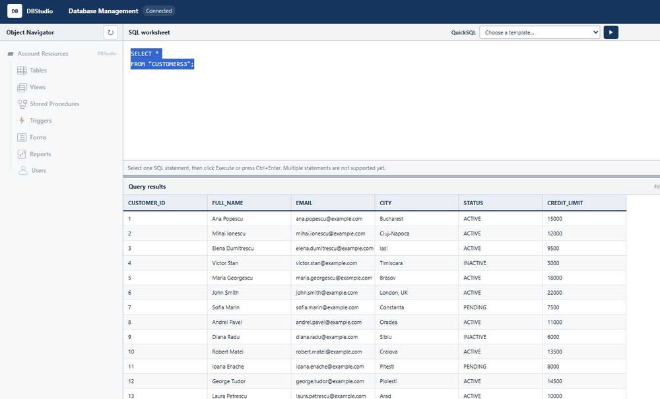Open the QuickSQL template dropdown
The height and width of the screenshot is (399, 660).
click(540, 32)
